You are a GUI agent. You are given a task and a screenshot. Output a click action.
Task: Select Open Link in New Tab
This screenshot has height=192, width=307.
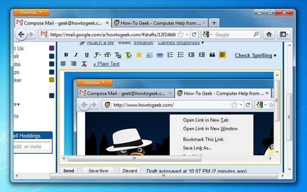tap(205, 120)
